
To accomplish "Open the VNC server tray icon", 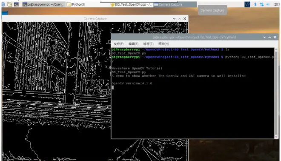I will pos(247,4).
